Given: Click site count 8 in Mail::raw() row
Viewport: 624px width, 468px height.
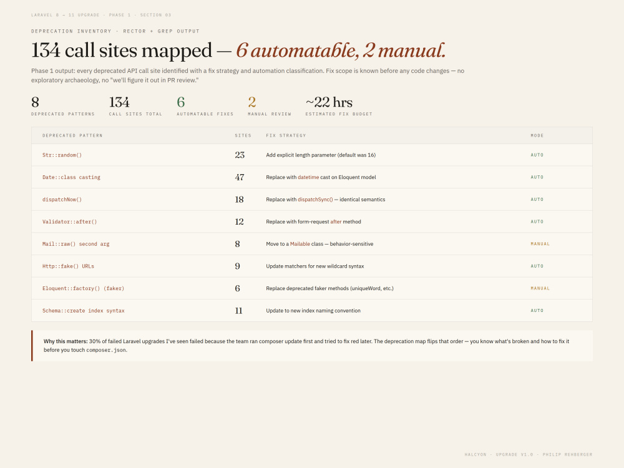Looking at the screenshot, I should point(237,245).
